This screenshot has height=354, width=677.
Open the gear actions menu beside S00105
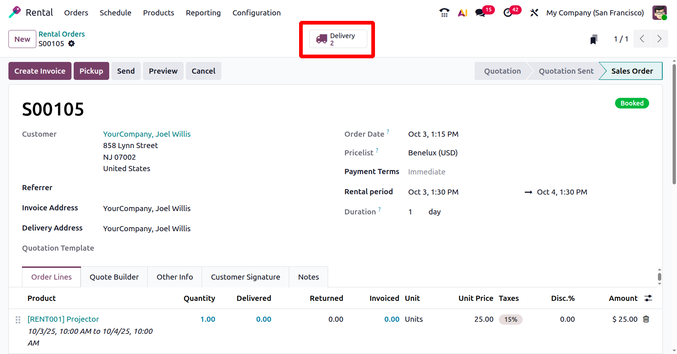pyautogui.click(x=71, y=44)
